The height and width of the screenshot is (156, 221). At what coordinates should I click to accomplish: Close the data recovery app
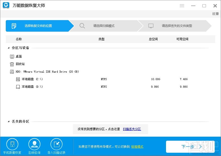(215, 6)
